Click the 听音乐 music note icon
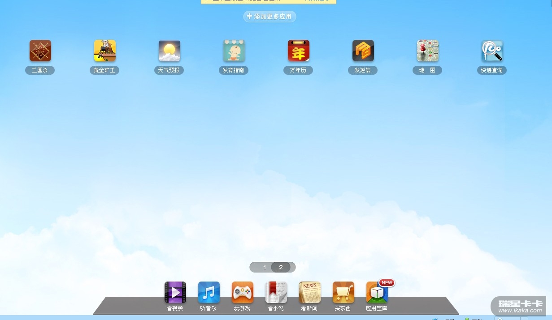 pyautogui.click(x=209, y=293)
